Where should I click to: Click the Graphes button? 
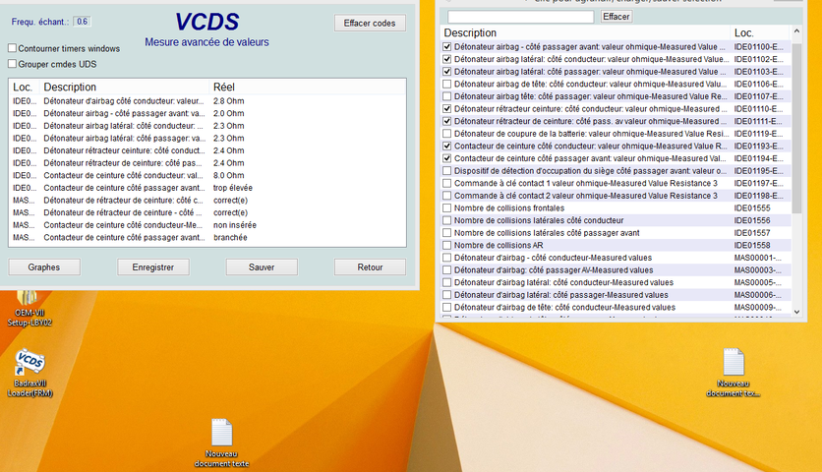[44, 266]
